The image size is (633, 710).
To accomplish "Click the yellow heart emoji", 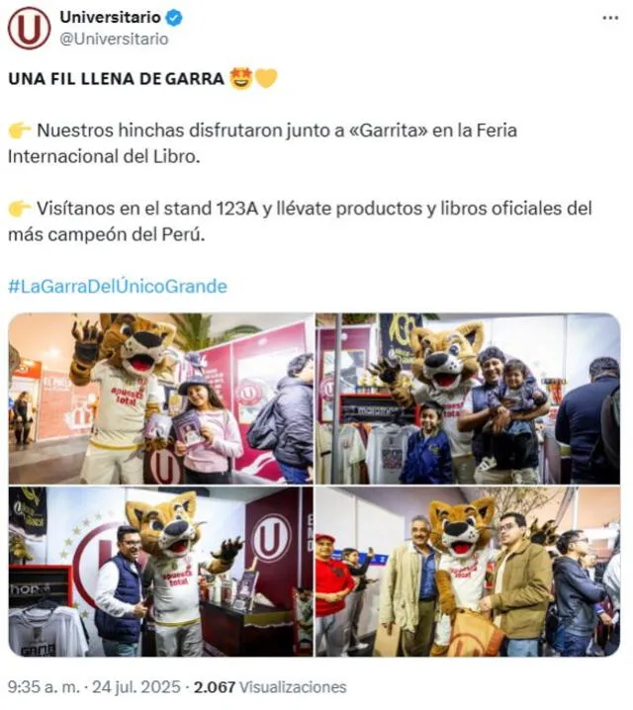I will click(x=266, y=78).
